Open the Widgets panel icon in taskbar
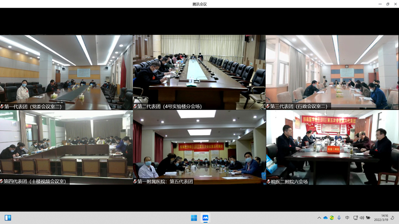Screen dimensions: 399x224 [8, 218]
